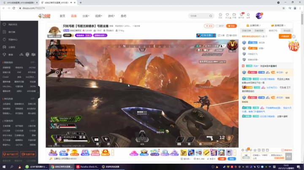This screenshot has width=304, height=170.
Task: Click the orange follow 关注 button
Action: [231, 26]
